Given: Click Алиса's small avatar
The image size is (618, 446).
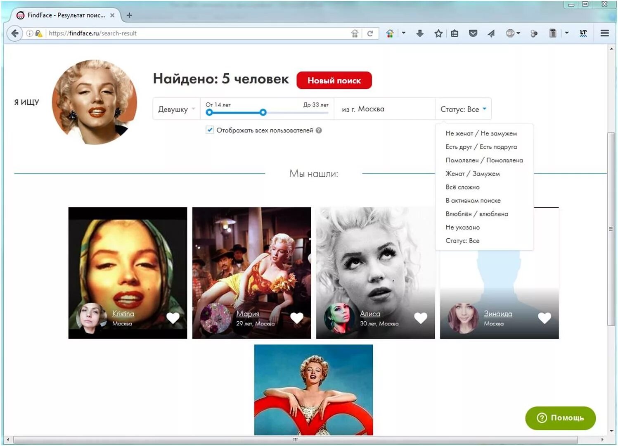Looking at the screenshot, I should tap(339, 318).
